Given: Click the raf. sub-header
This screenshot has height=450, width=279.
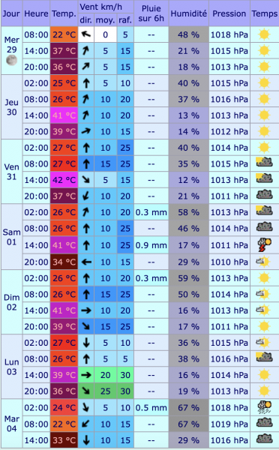Looking at the screenshot, I should pos(125,19).
